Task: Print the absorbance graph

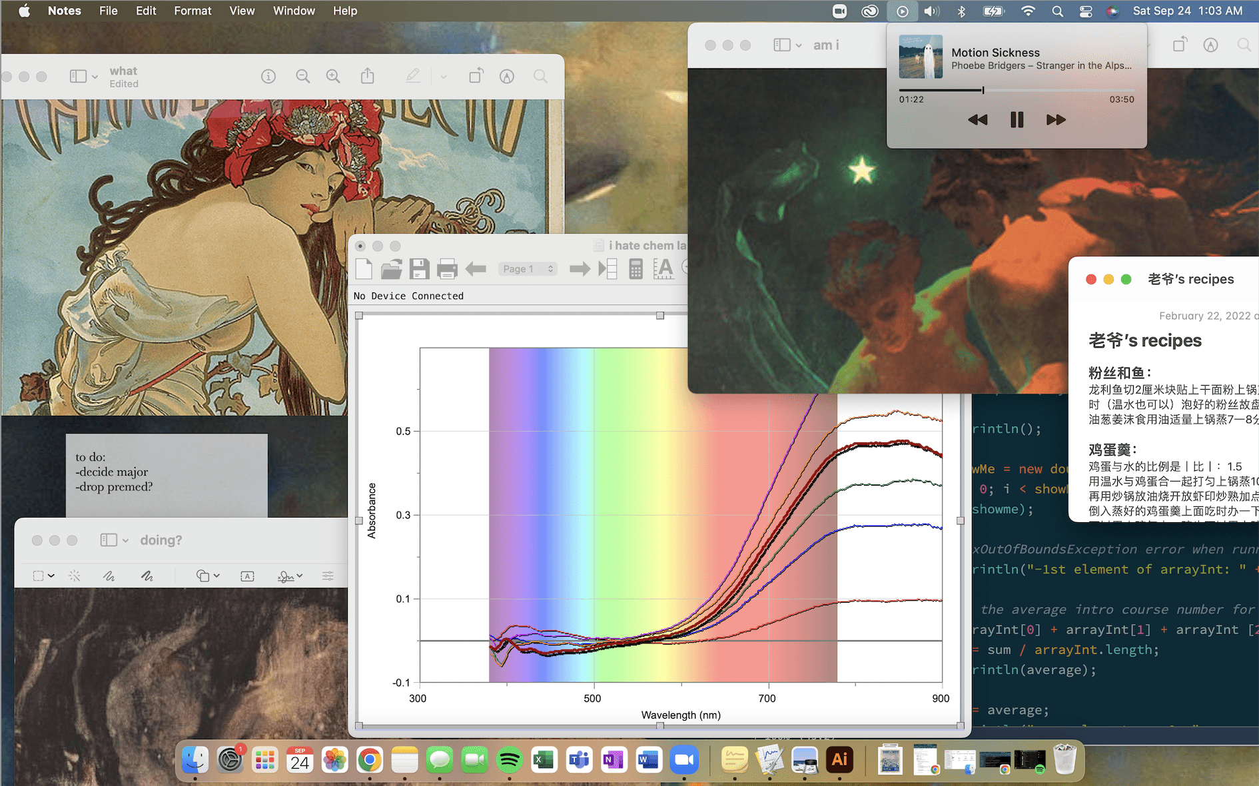Action: [x=447, y=269]
